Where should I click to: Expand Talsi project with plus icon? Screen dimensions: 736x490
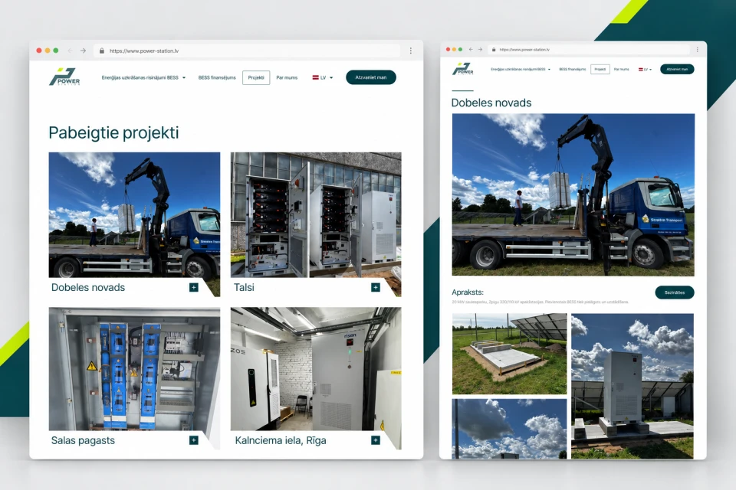pyautogui.click(x=376, y=287)
